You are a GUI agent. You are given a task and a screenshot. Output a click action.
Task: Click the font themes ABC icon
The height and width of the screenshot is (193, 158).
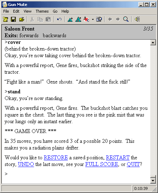86,19
